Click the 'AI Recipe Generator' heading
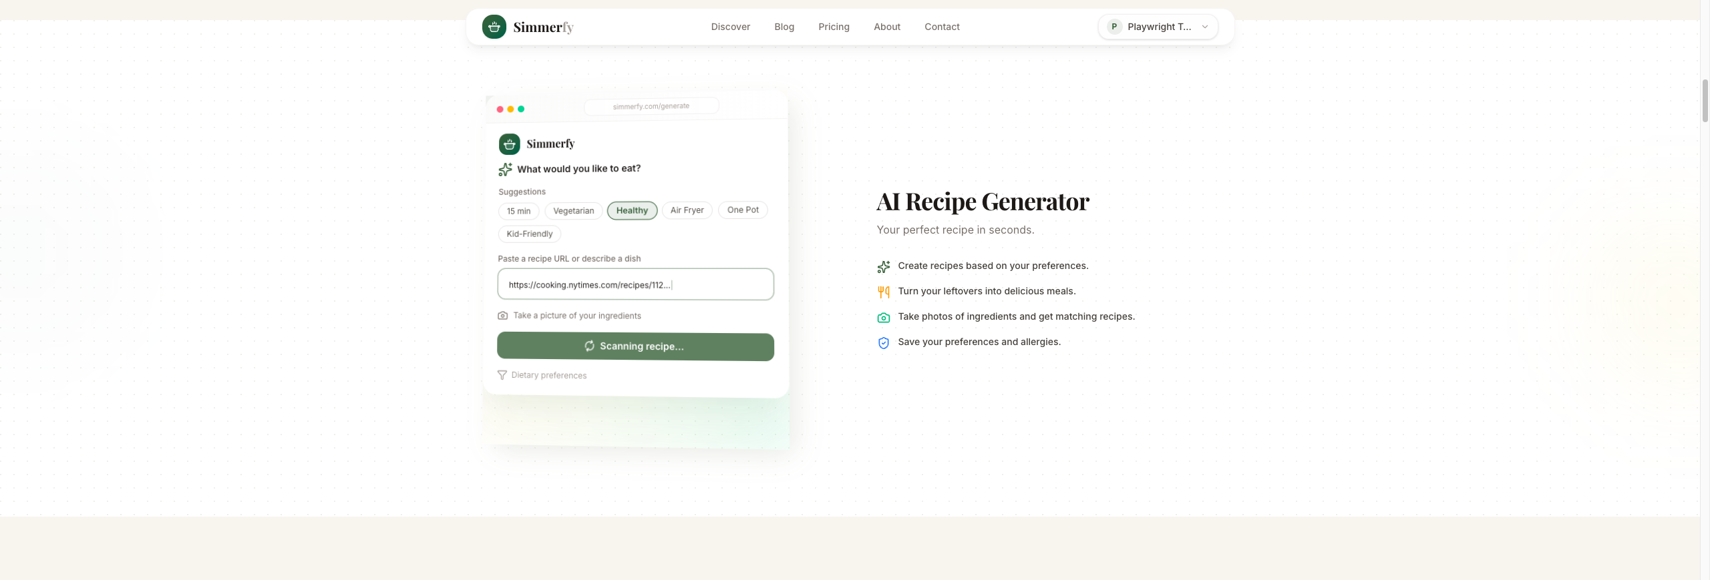Image resolution: width=1710 pixels, height=580 pixels. coord(983,202)
